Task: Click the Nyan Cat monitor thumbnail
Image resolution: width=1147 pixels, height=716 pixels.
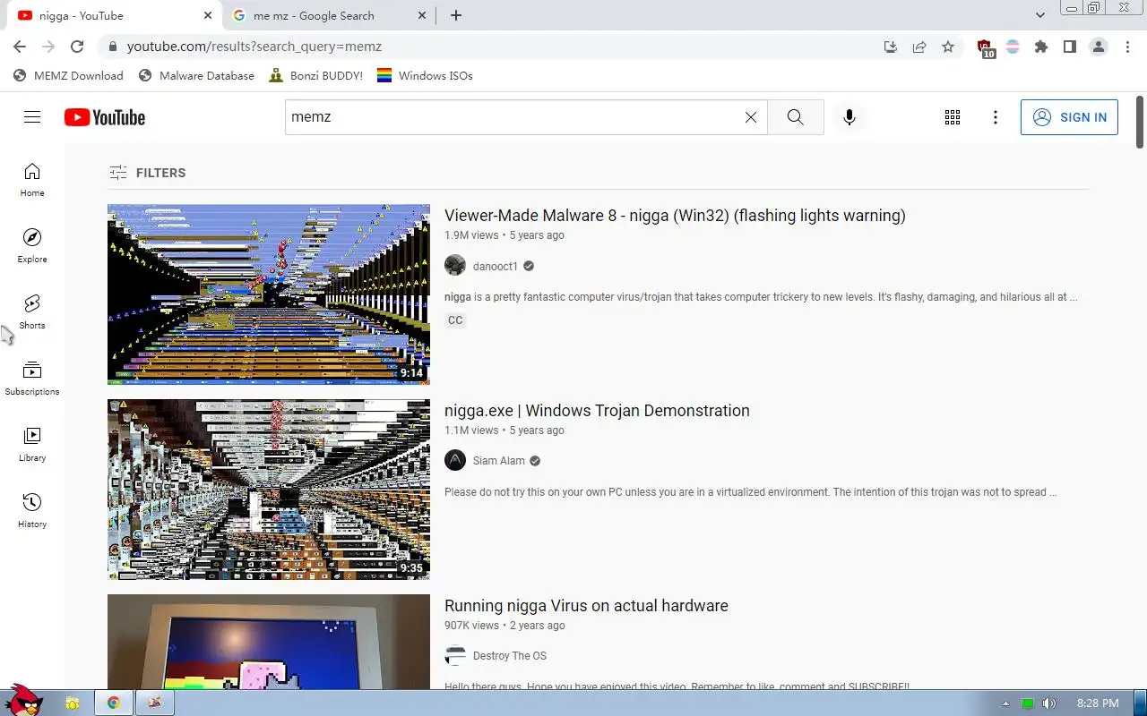Action: [x=269, y=642]
